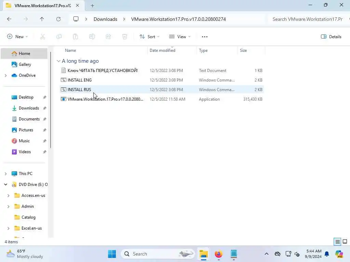Sort by the Name column header

(70, 50)
